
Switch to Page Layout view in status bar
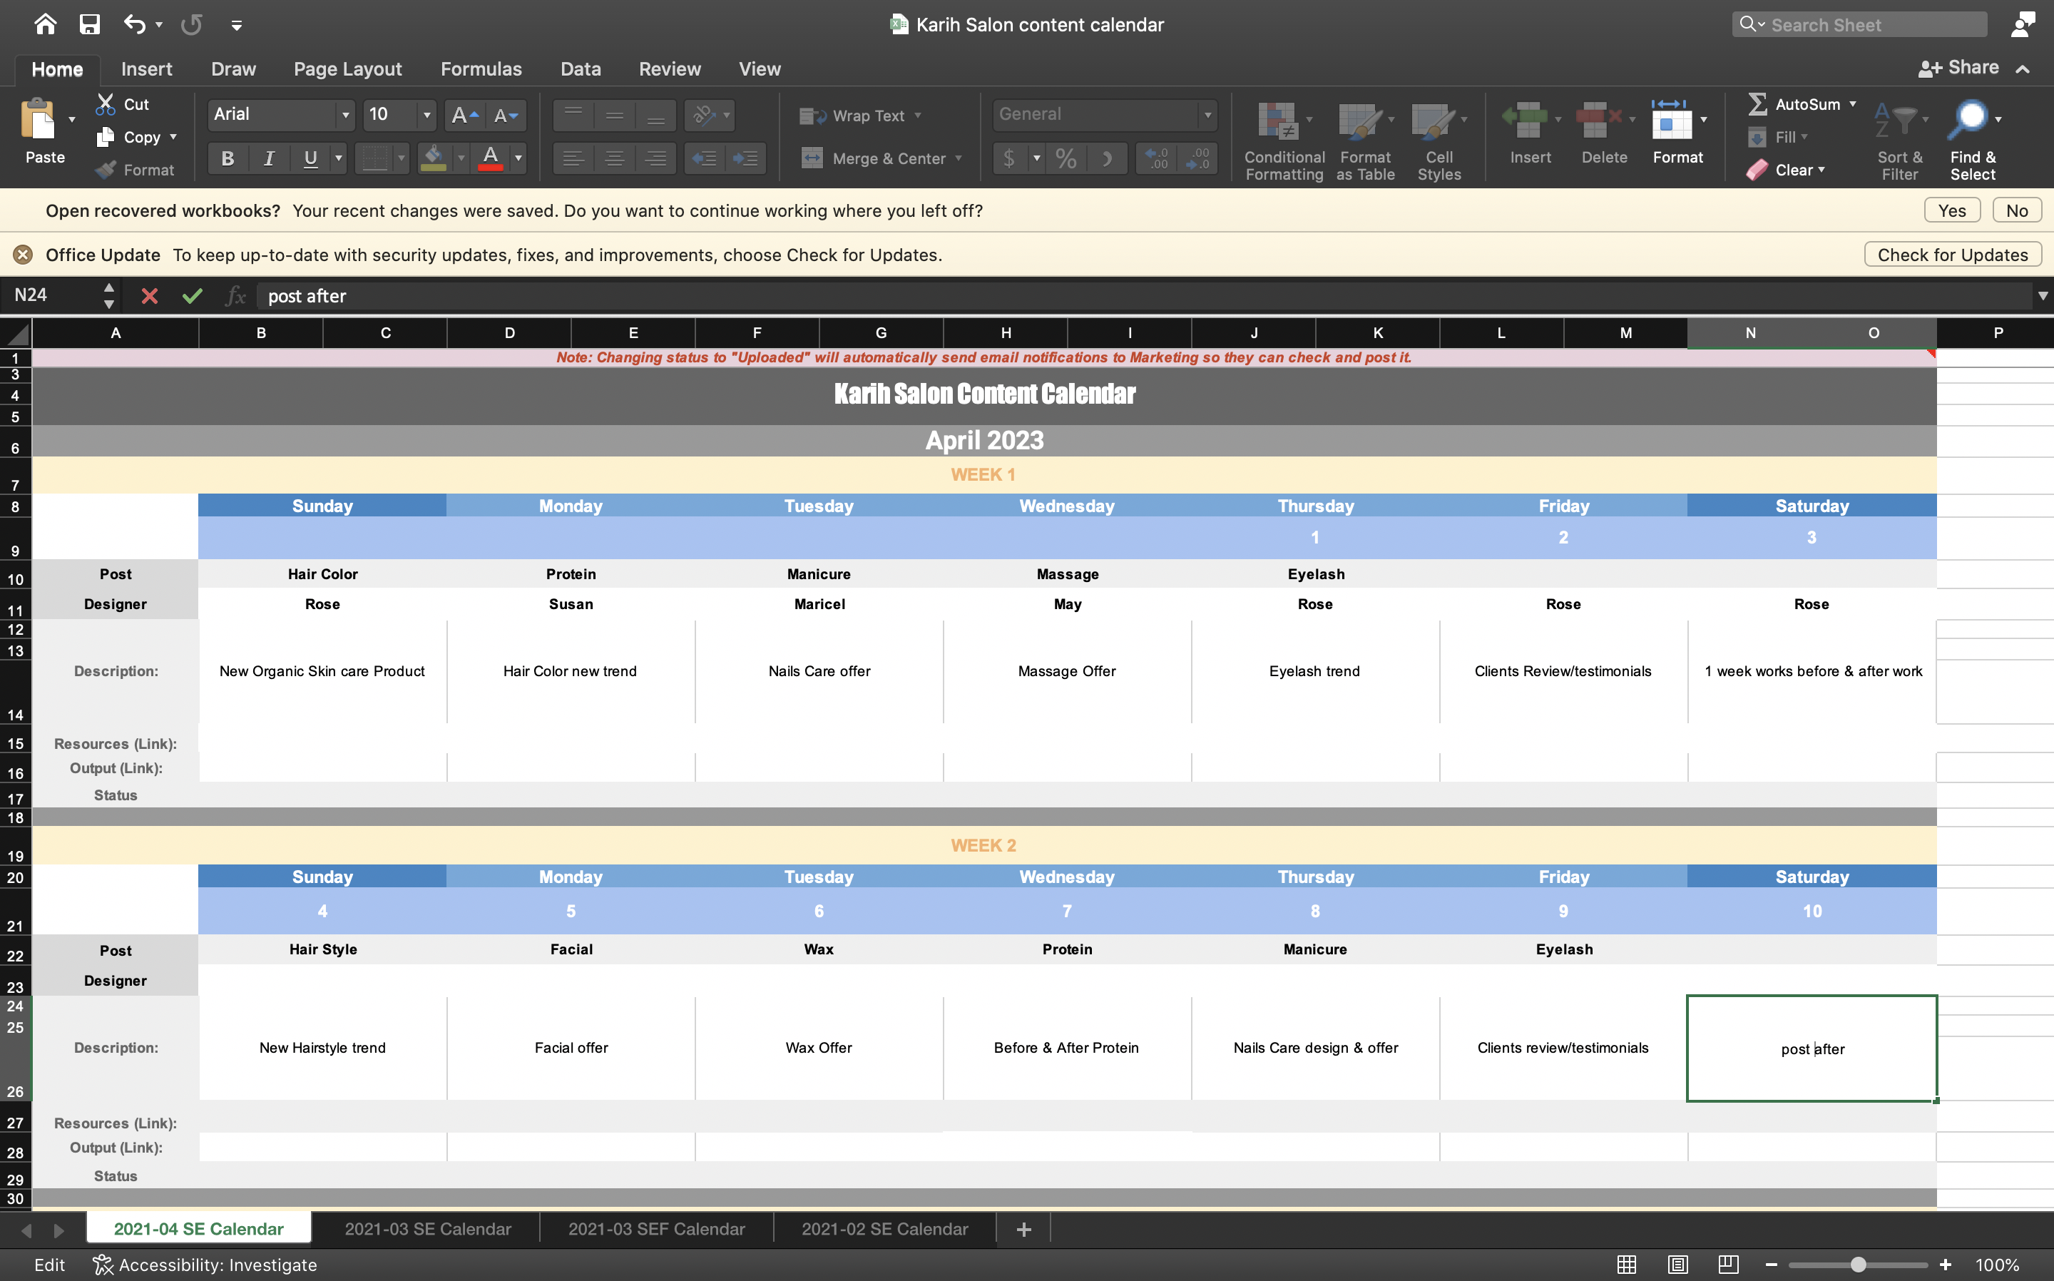[x=1677, y=1264]
